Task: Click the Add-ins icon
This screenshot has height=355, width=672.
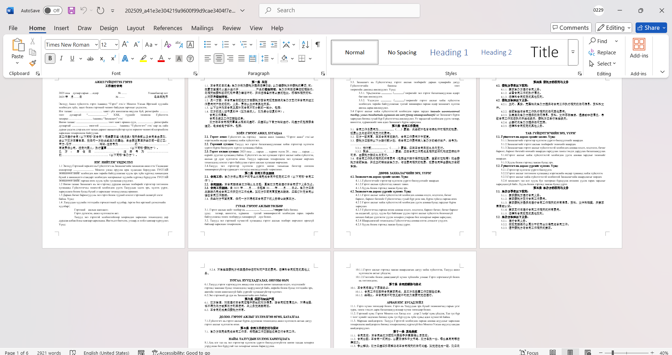Action: (639, 48)
